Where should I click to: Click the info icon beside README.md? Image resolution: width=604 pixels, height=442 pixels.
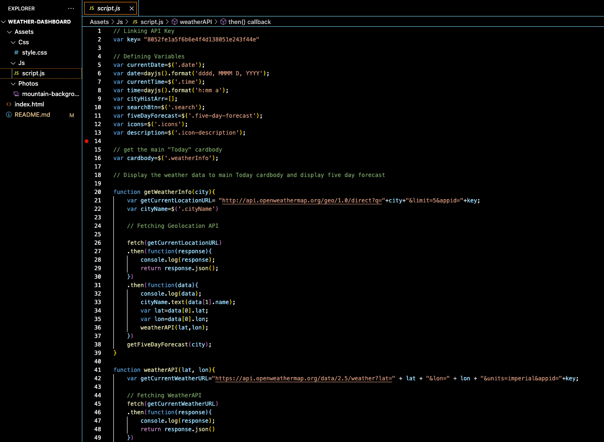9,115
